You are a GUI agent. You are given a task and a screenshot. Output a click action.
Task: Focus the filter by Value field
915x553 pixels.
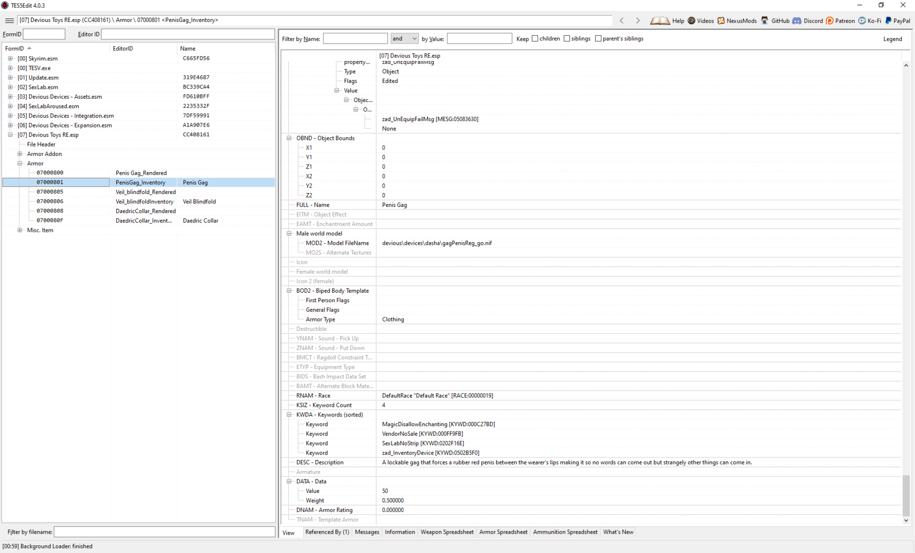click(479, 38)
